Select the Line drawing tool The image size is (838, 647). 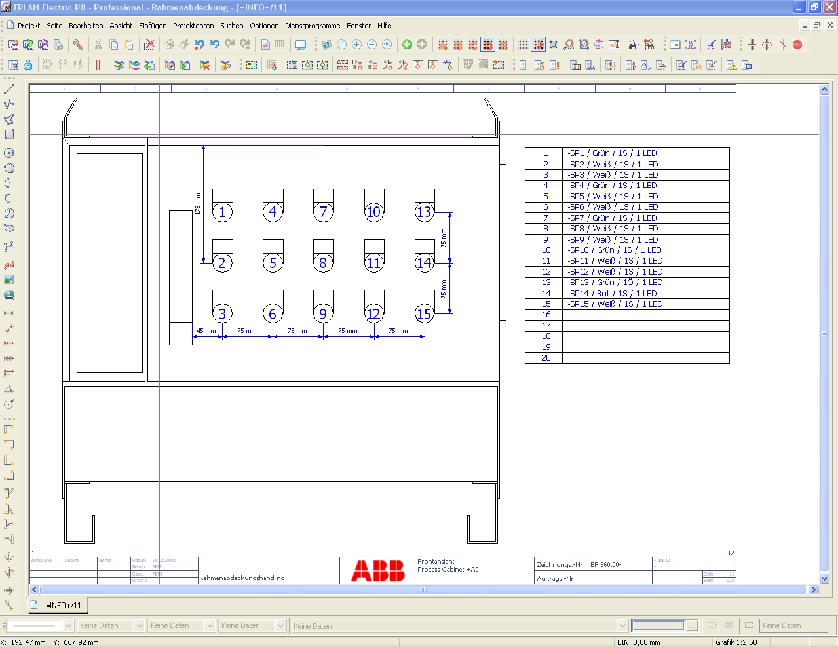tap(9, 88)
